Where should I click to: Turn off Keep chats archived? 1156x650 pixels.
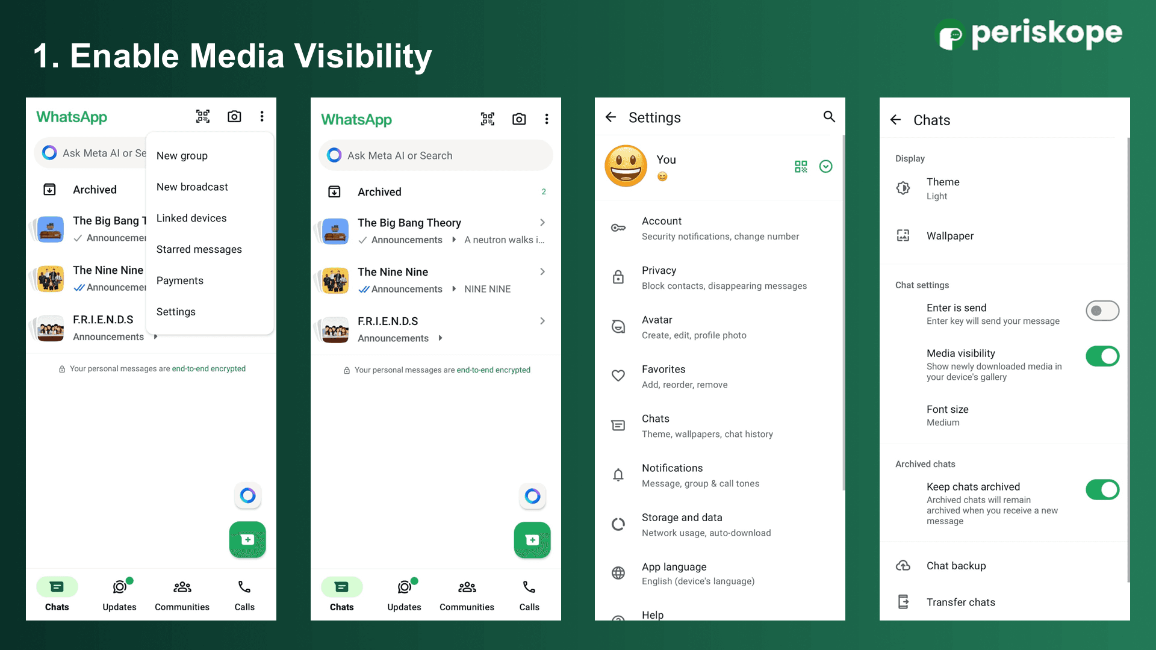pyautogui.click(x=1102, y=490)
